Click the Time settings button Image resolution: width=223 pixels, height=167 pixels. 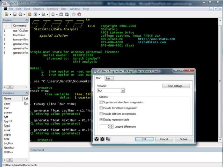[x=176, y=86]
